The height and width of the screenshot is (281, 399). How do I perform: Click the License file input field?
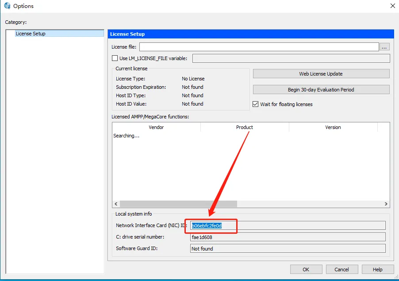coord(259,47)
